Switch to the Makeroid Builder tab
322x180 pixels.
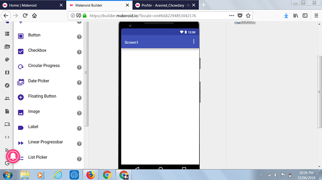[99, 5]
